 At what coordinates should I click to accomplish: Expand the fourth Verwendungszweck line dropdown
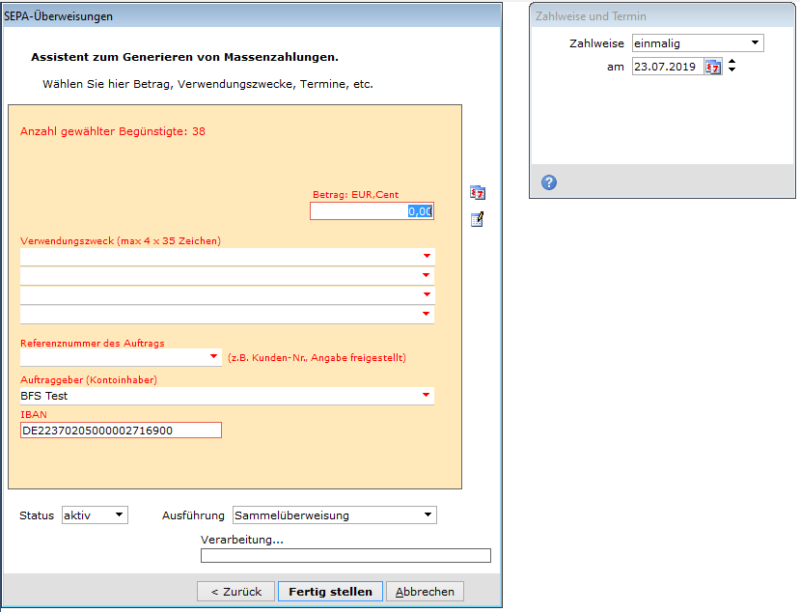point(427,314)
